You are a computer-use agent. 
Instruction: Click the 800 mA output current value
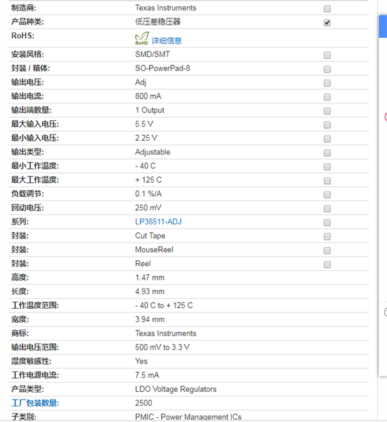tap(148, 96)
